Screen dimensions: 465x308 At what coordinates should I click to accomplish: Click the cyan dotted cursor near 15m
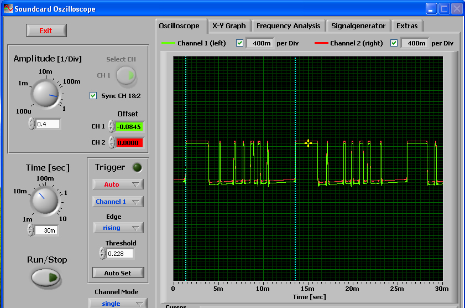pyautogui.click(x=295, y=168)
